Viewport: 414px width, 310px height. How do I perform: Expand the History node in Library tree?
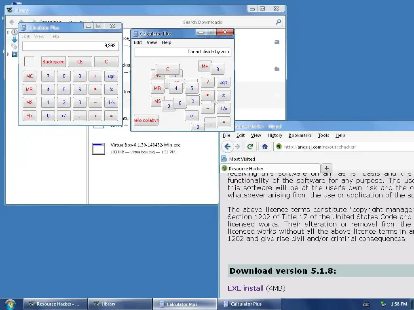[x=8, y=32]
